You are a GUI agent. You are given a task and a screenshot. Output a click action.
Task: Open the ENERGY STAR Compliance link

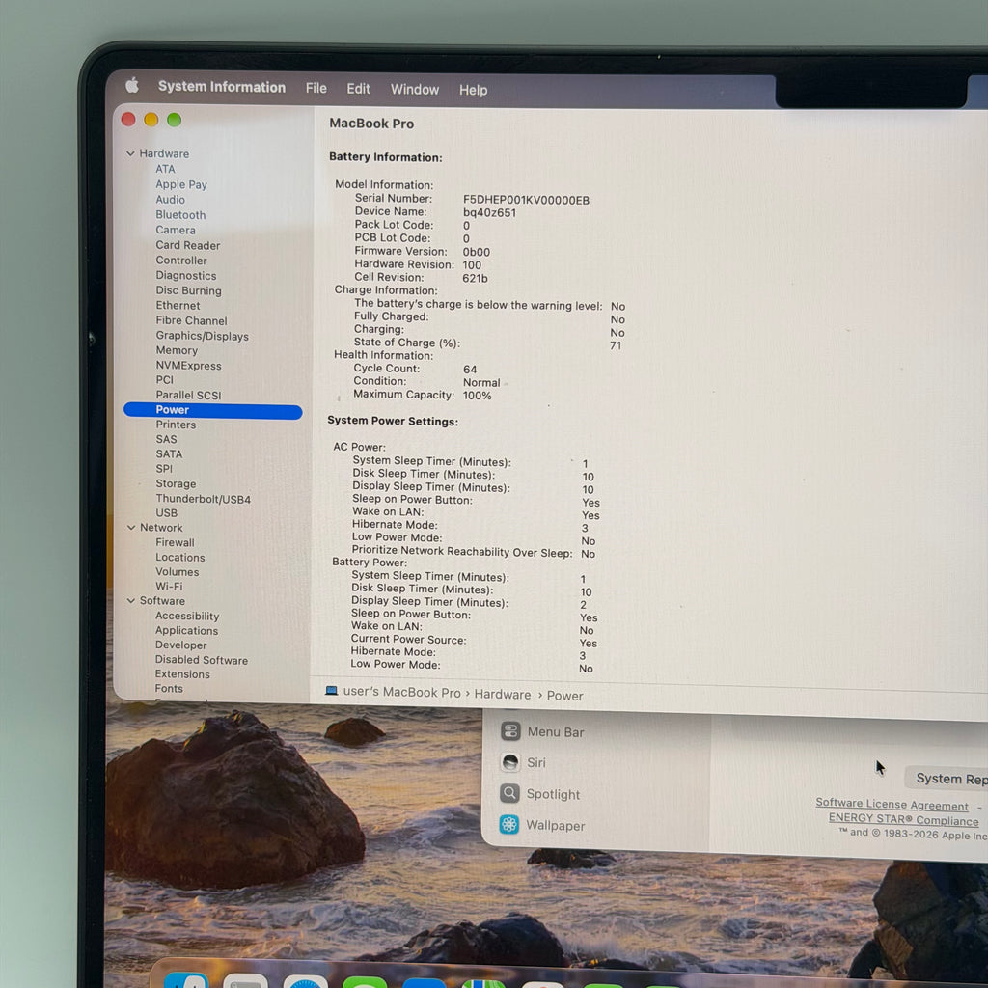(x=903, y=819)
